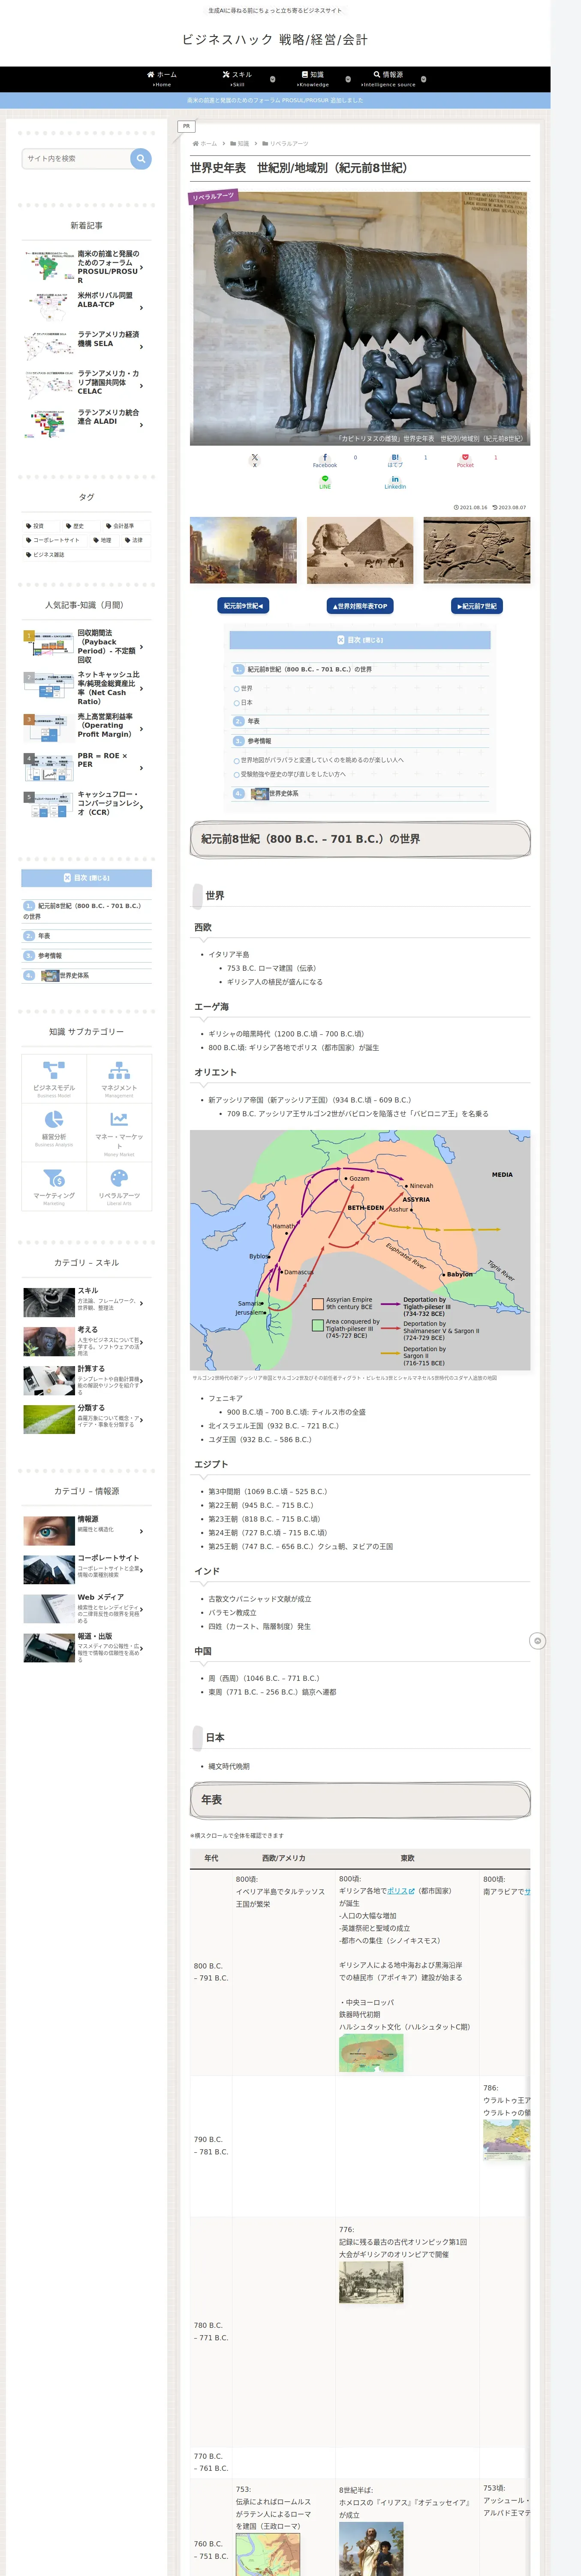Open the Assyria deportation map image
581x2576 pixels.
point(360,1250)
